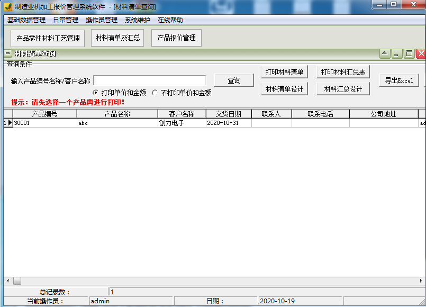Open 材料清单设计 designer
The height and width of the screenshot is (307, 426).
click(284, 89)
